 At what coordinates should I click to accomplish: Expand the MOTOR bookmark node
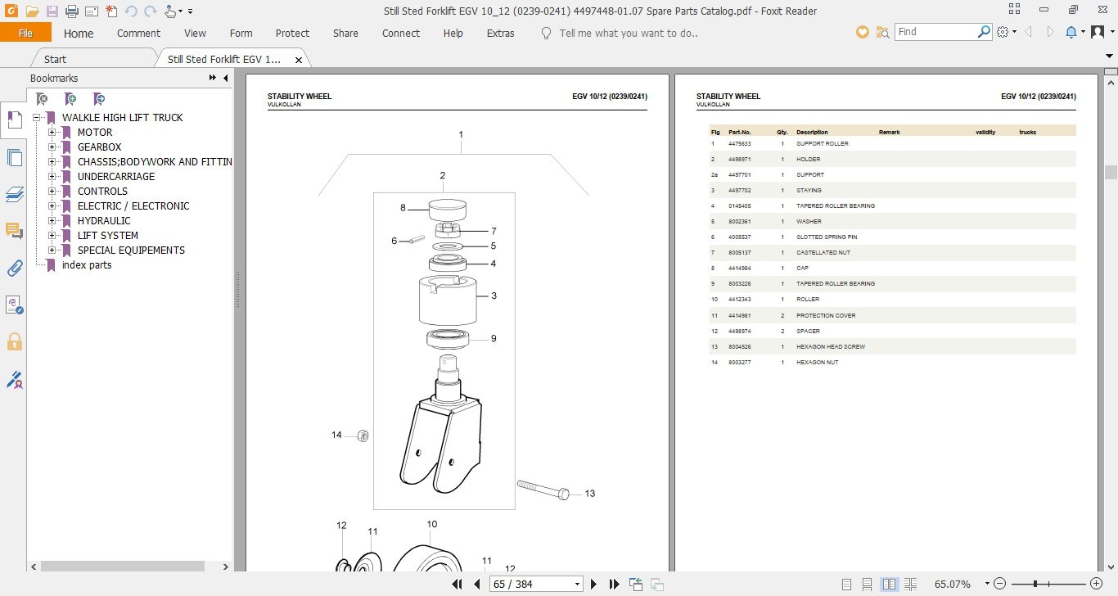pyautogui.click(x=52, y=132)
